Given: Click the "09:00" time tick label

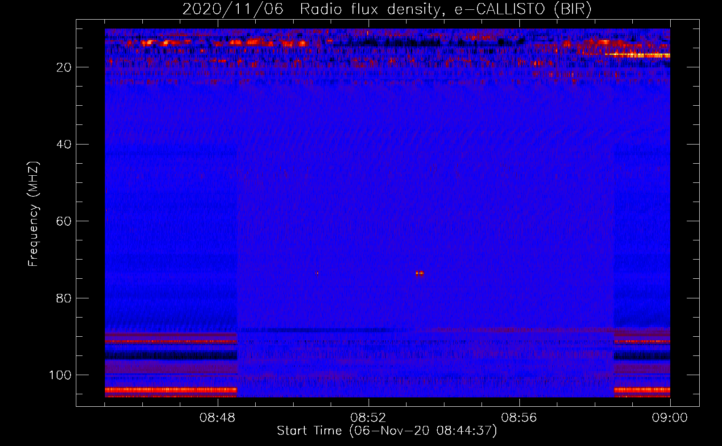Looking at the screenshot, I should pyautogui.click(x=670, y=418).
